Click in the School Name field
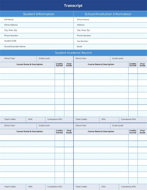The width and height of the screenshot is (147, 190). point(110,20)
